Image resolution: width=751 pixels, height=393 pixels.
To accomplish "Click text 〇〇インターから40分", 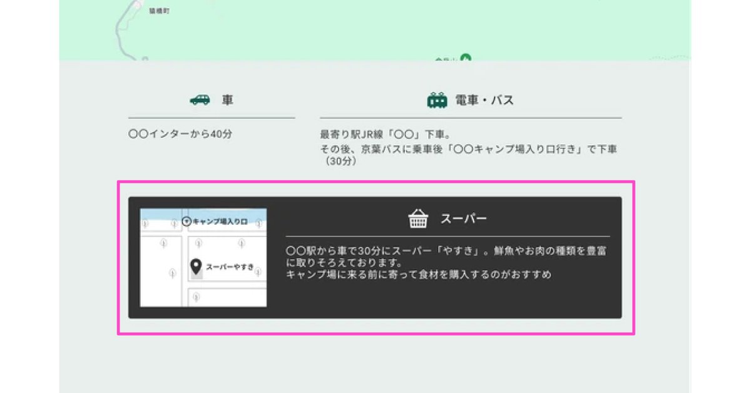I will click(180, 134).
